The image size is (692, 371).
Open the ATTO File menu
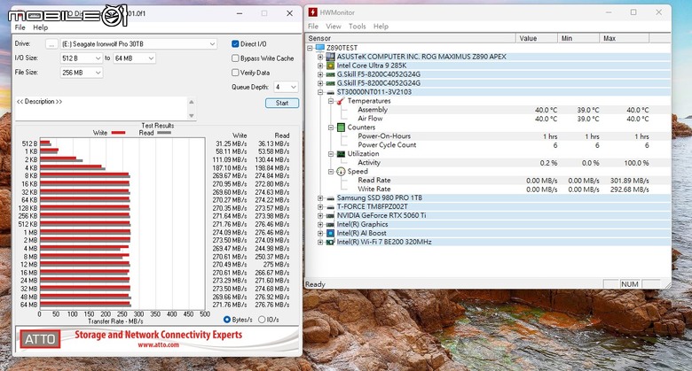[20, 27]
